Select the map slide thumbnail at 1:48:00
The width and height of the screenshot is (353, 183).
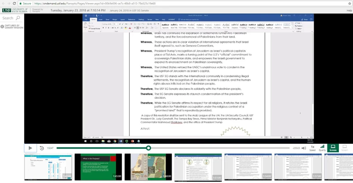(x=148, y=166)
